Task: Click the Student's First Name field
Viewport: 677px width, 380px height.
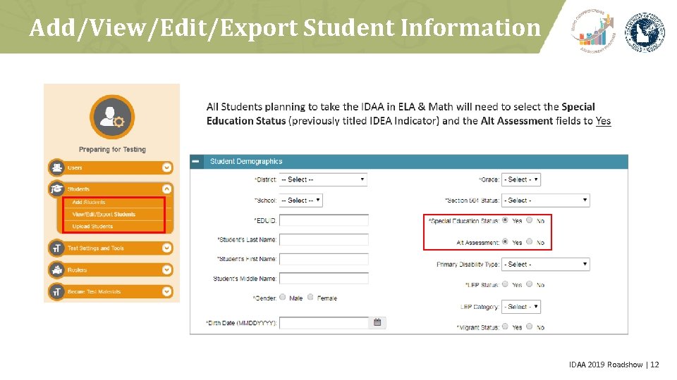Action: [x=324, y=259]
